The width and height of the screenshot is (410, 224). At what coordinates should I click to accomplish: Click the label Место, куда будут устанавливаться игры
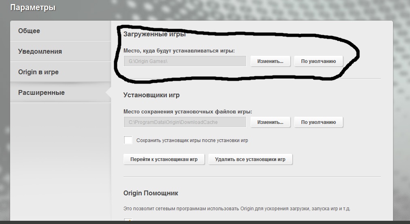pyautogui.click(x=179, y=51)
